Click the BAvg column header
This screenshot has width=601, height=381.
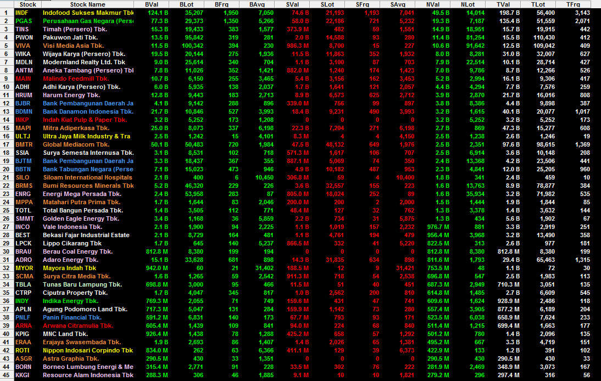(257, 4)
